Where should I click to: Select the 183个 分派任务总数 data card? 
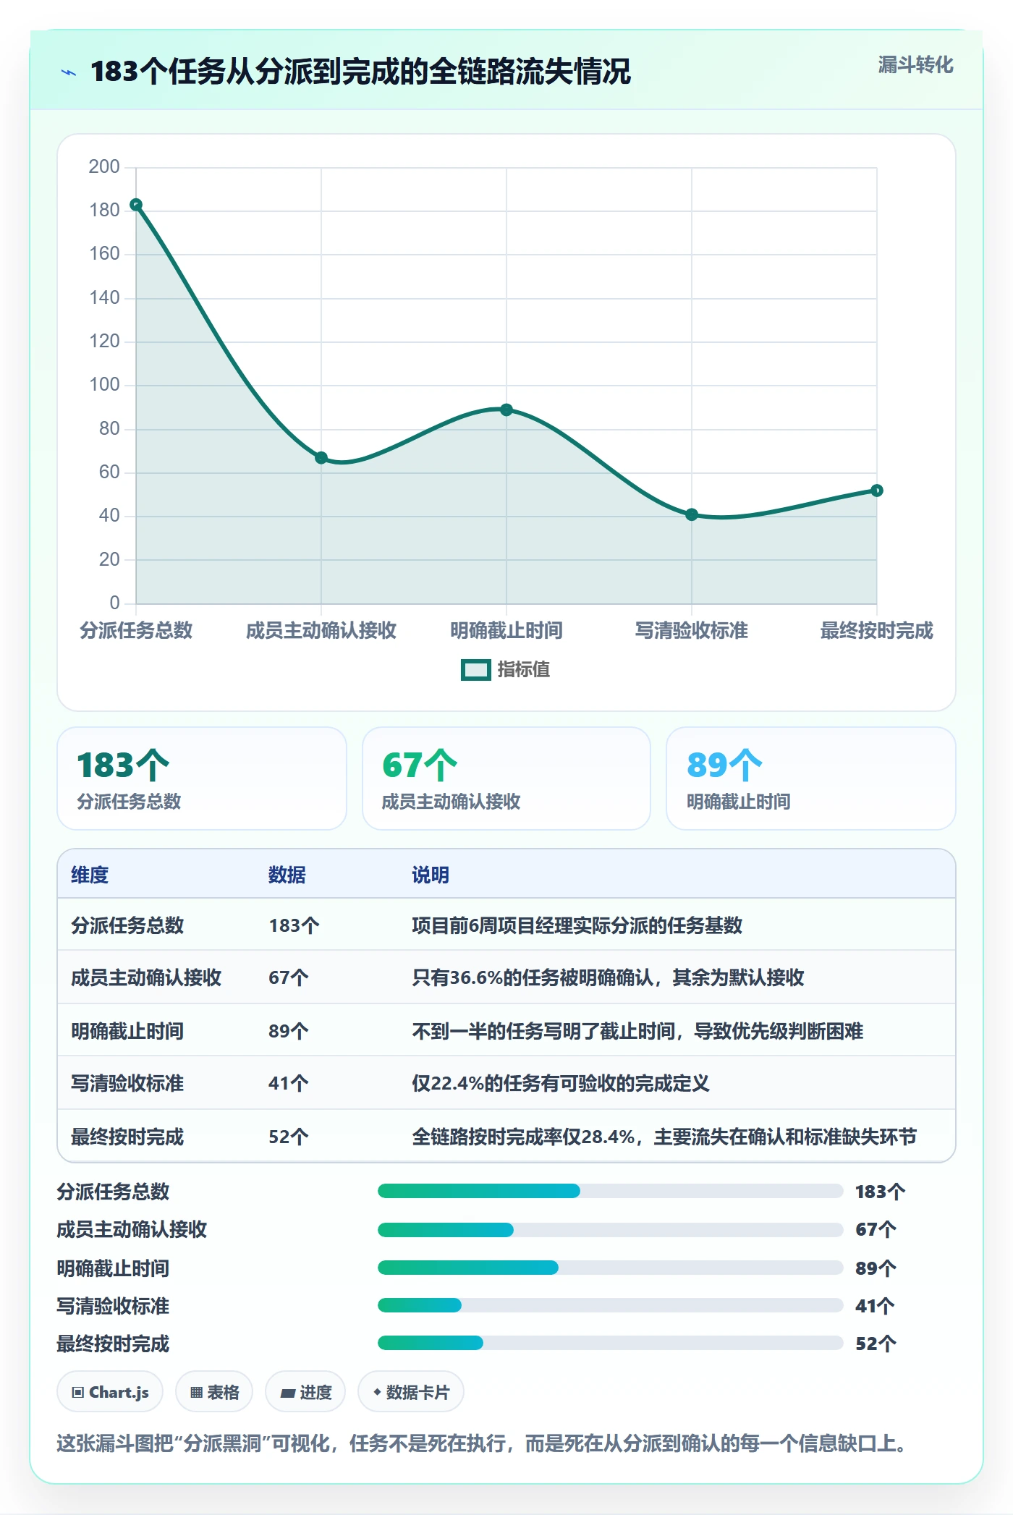(x=202, y=778)
